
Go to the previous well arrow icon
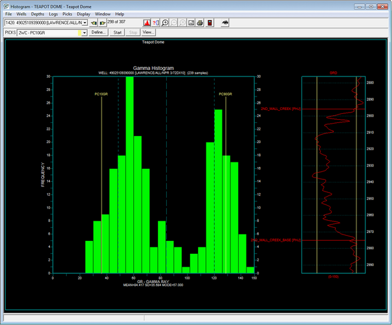[94, 23]
